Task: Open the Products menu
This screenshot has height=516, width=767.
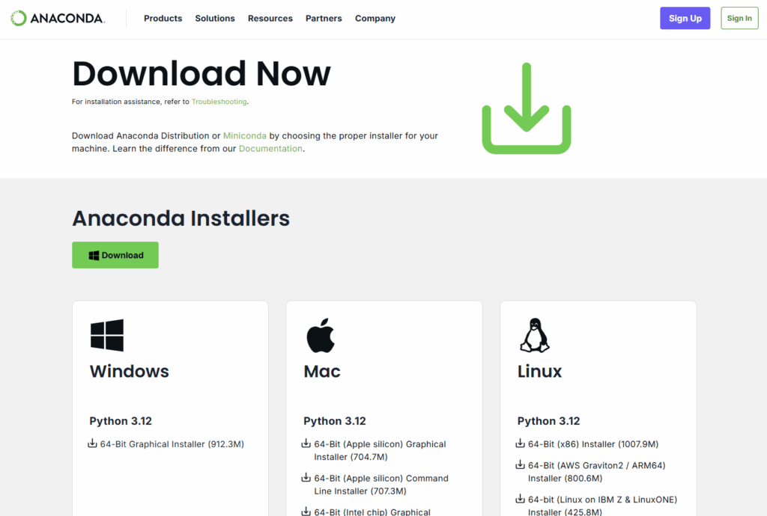Action: (x=163, y=18)
